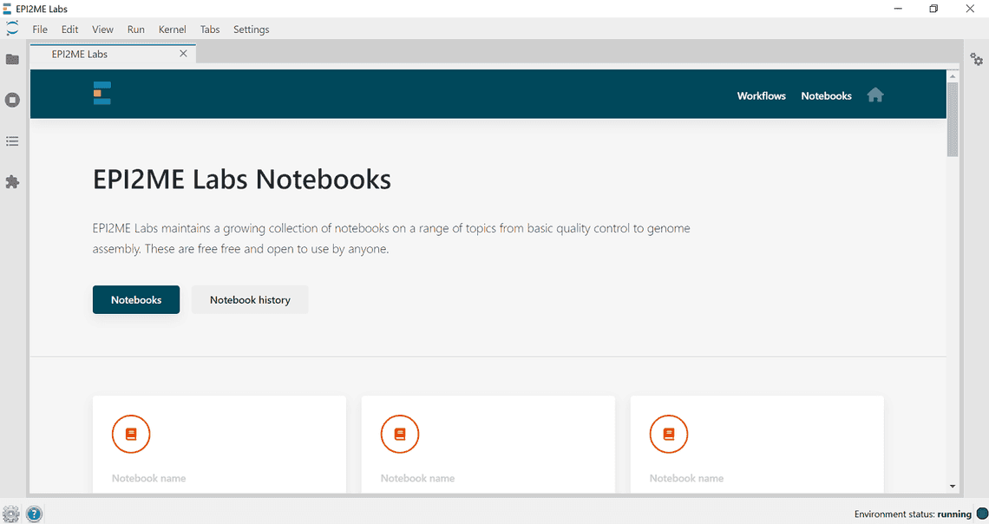Open the File menu
Viewport: 989px width, 524px height.
pos(40,29)
